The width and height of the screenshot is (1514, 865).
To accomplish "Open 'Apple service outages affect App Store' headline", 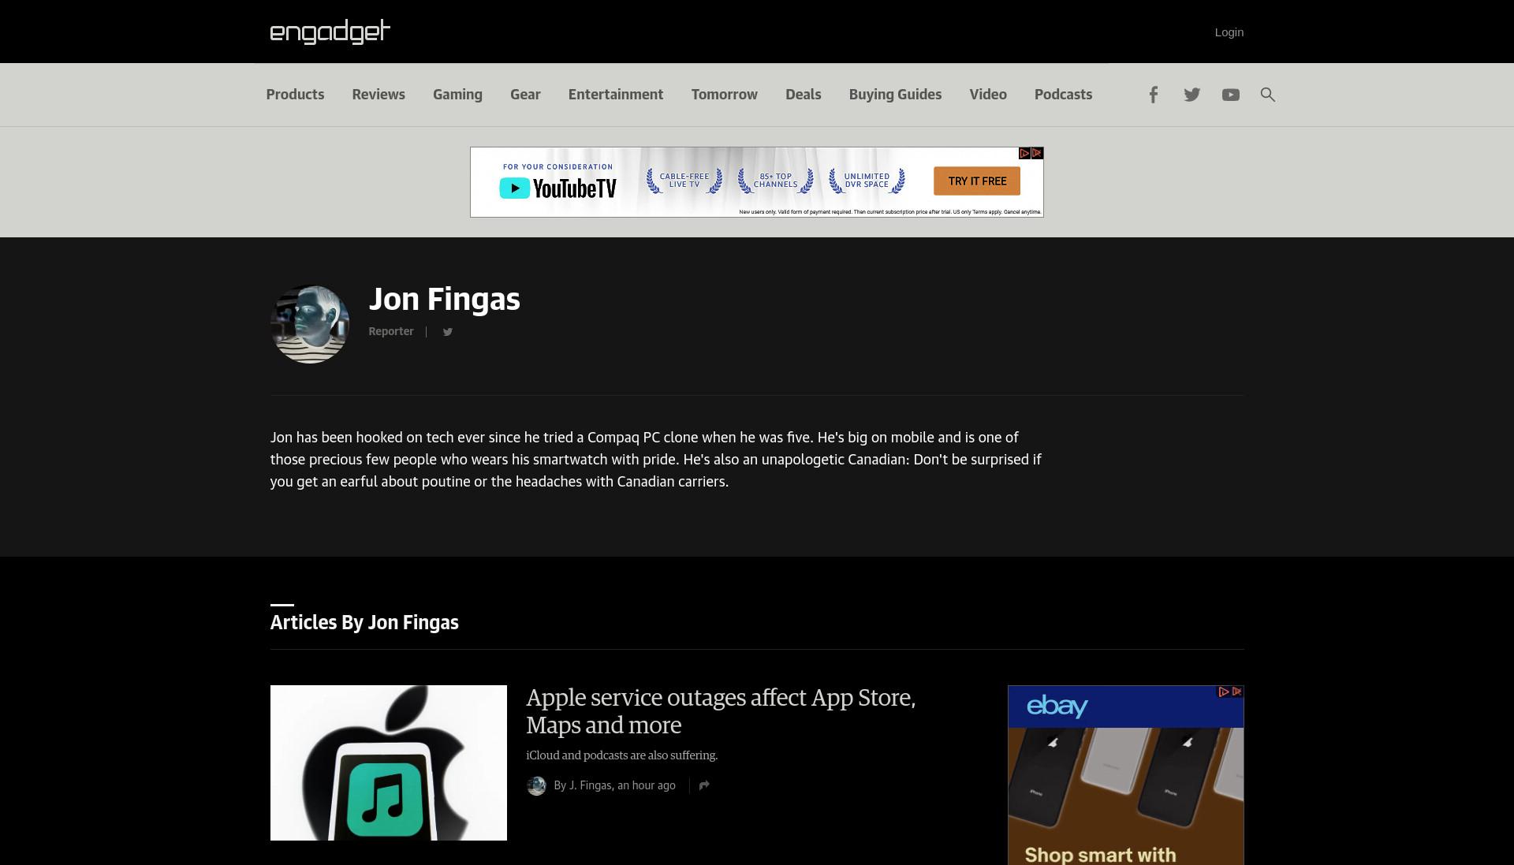I will pos(721,711).
